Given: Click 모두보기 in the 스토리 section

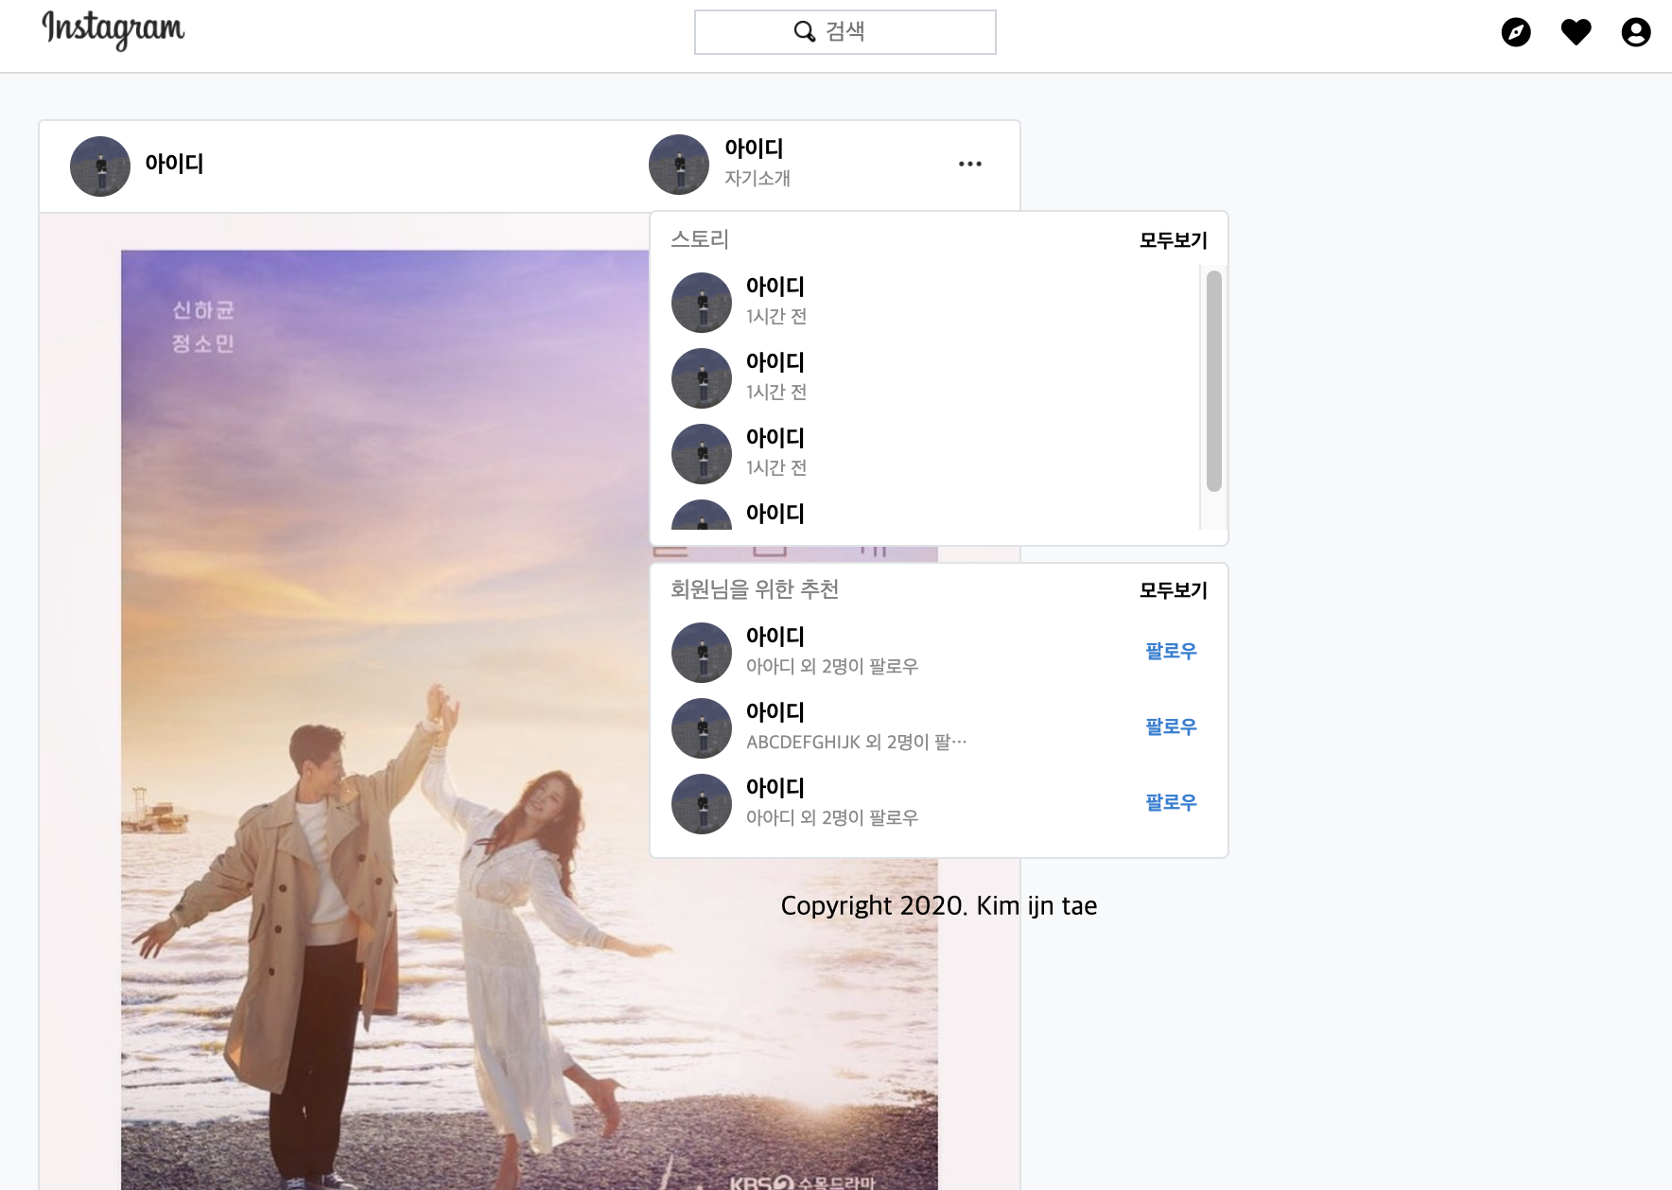Looking at the screenshot, I should [1173, 240].
